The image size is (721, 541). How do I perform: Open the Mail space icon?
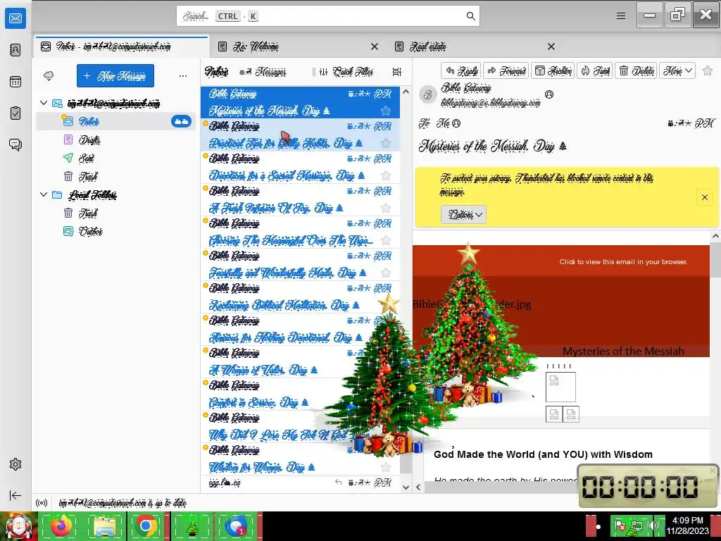[x=15, y=18]
